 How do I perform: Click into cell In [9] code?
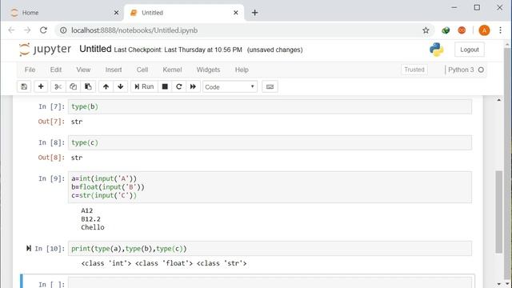pos(270,187)
